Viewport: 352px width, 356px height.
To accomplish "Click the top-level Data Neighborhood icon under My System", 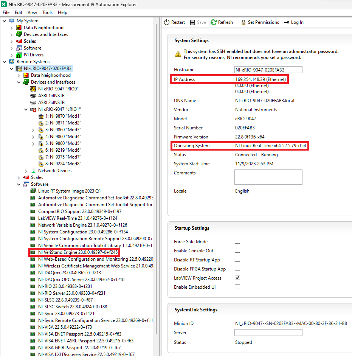I will point(19,28).
